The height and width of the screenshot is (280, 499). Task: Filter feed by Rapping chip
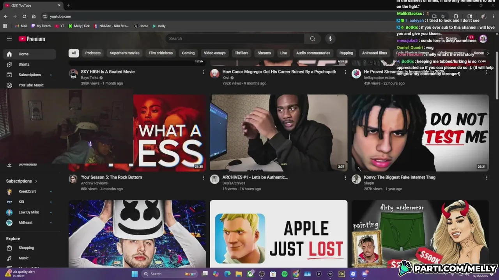pos(346,53)
